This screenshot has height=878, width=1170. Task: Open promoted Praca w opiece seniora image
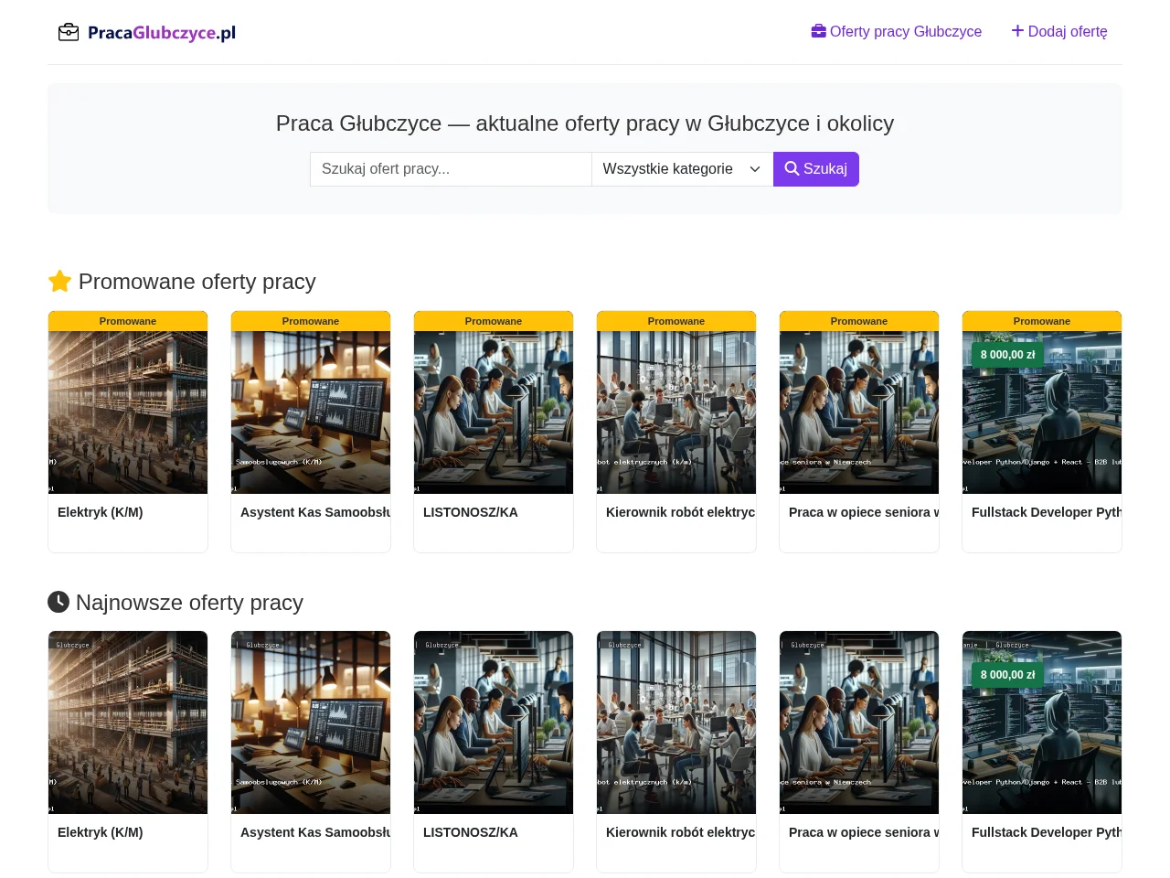[x=859, y=412]
